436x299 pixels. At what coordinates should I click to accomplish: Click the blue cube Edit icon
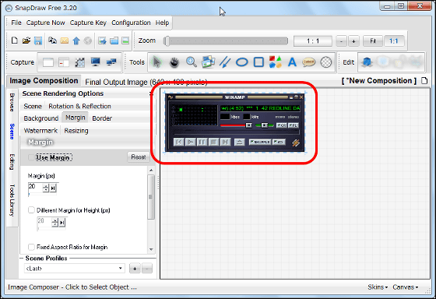tap(367, 62)
